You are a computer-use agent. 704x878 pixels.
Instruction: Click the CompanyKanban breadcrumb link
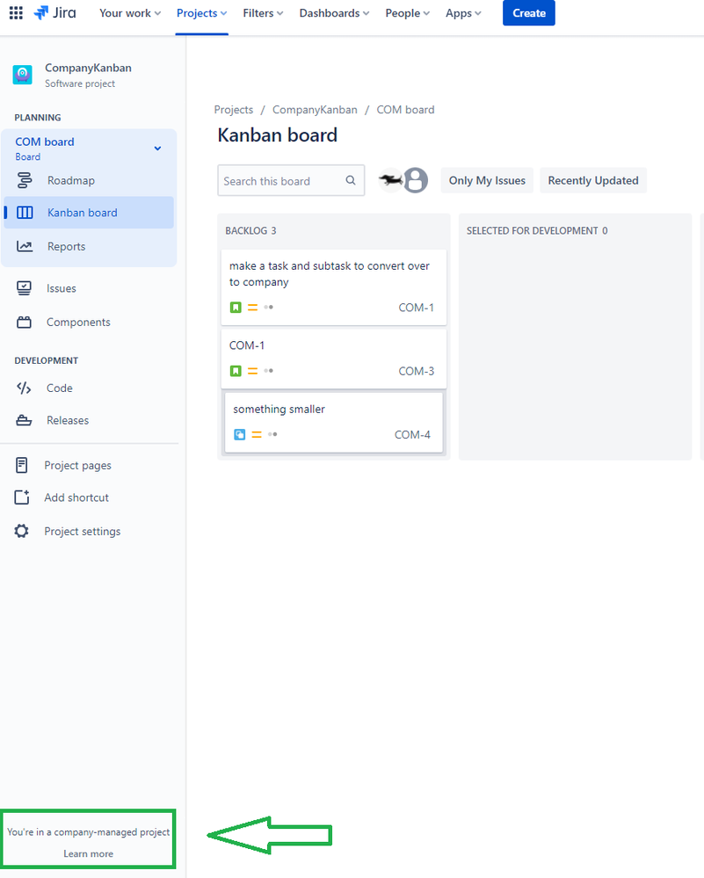[x=315, y=110]
